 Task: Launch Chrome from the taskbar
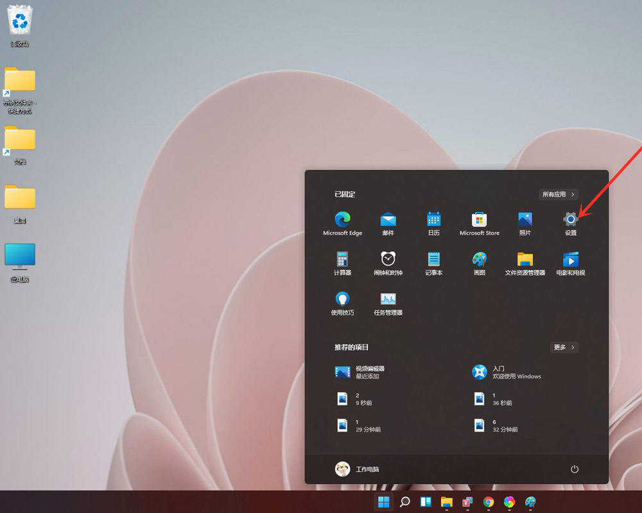coord(488,502)
